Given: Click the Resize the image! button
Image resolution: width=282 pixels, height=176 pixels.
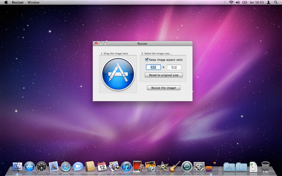Looking at the screenshot, I should coord(164,88).
